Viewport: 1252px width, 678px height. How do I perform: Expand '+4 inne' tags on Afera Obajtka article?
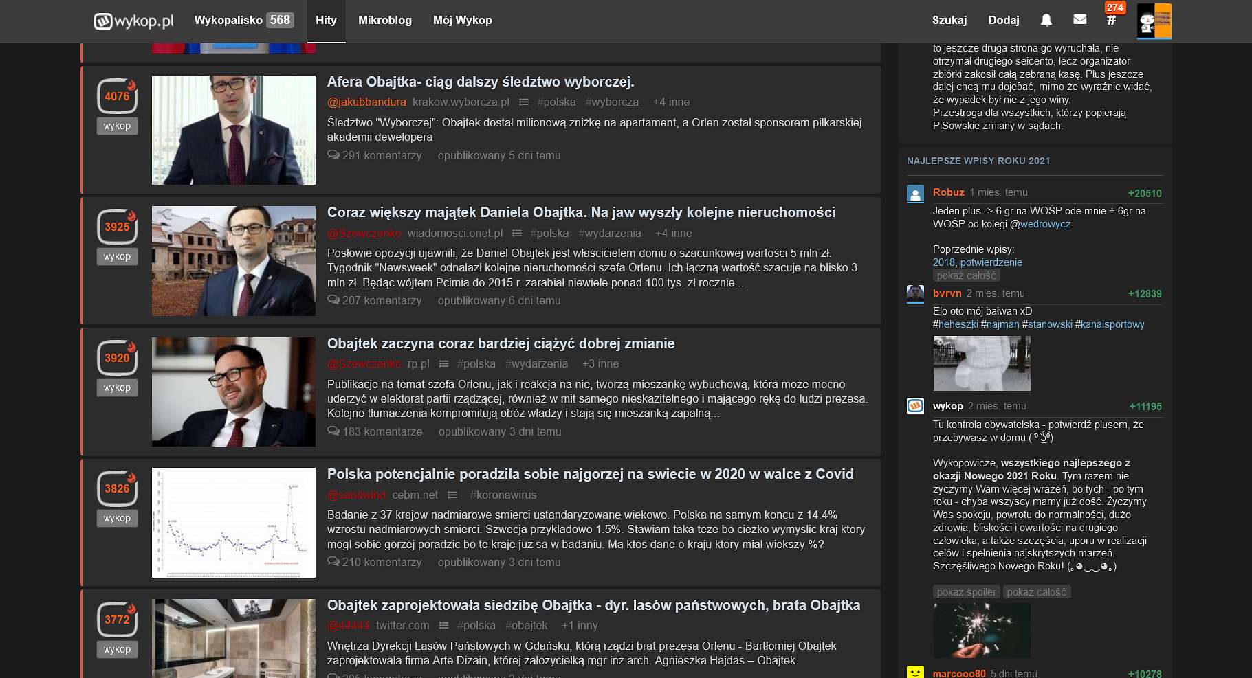point(671,102)
